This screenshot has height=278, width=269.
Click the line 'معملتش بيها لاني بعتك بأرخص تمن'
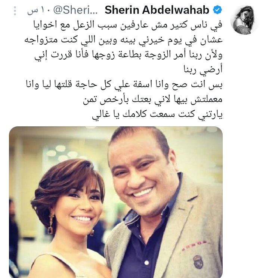(153, 100)
